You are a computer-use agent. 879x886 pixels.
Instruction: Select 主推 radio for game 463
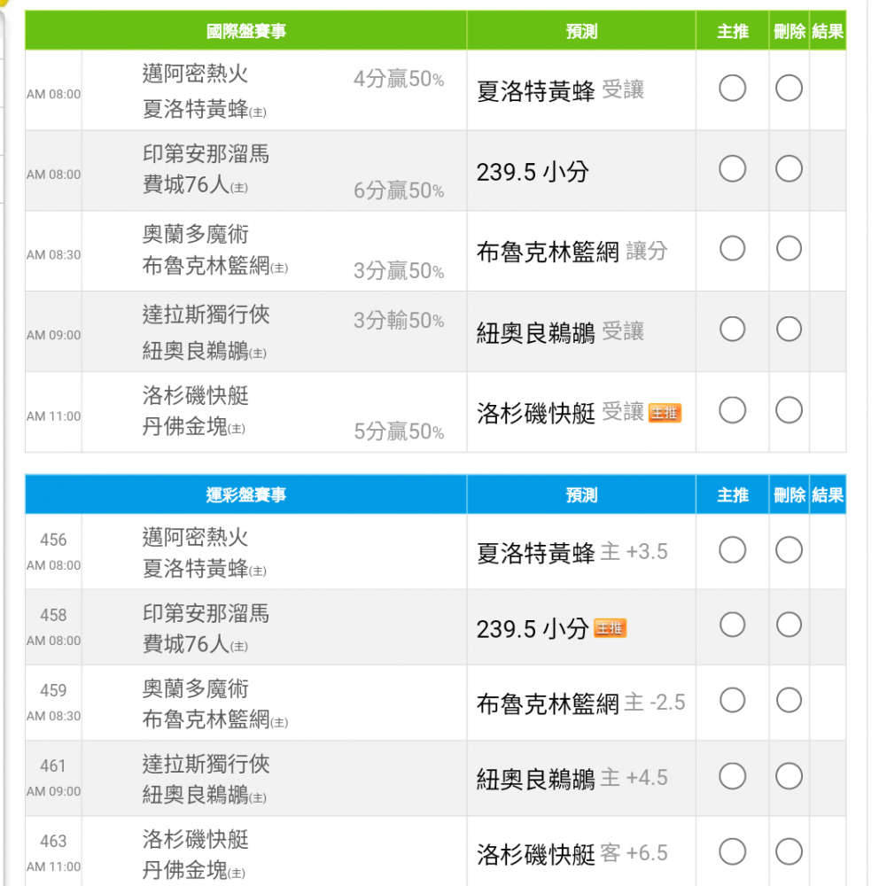coord(732,851)
